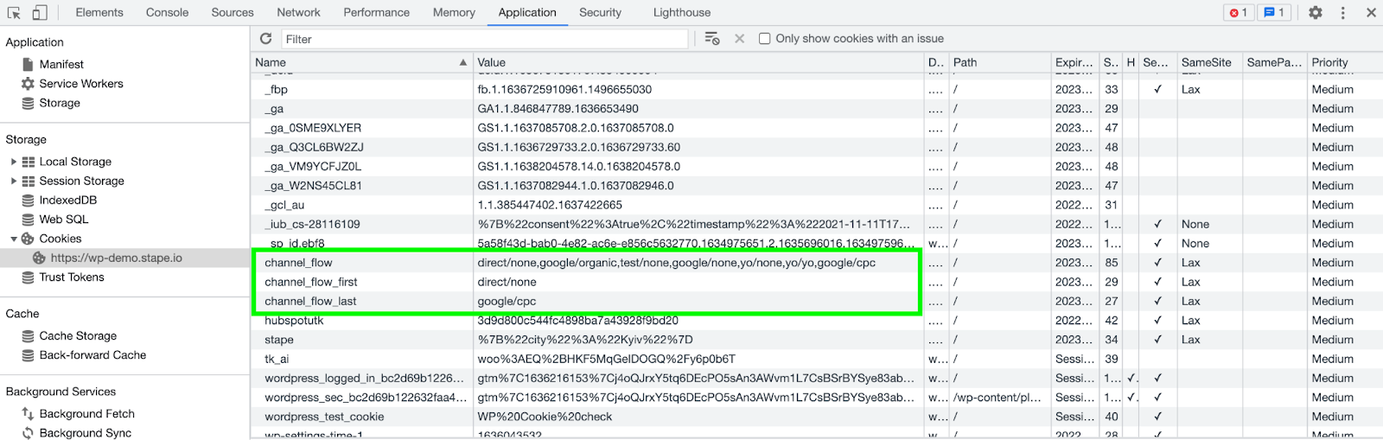Open Service Workers in sidebar

click(x=80, y=83)
